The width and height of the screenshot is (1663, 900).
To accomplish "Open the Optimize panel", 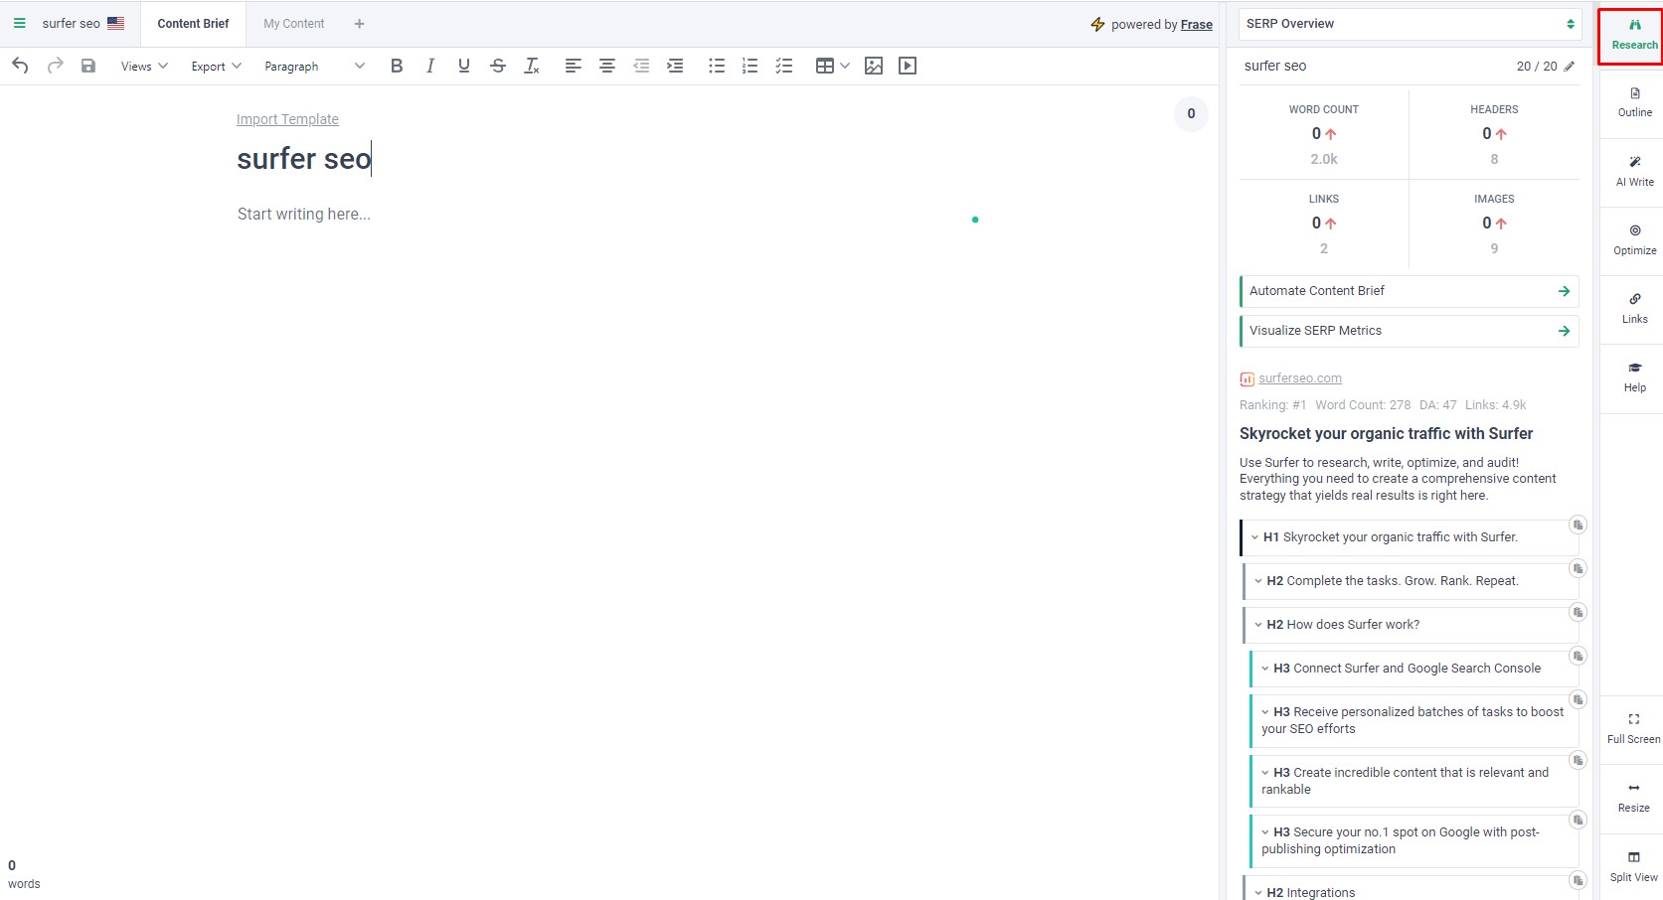I will [1634, 240].
